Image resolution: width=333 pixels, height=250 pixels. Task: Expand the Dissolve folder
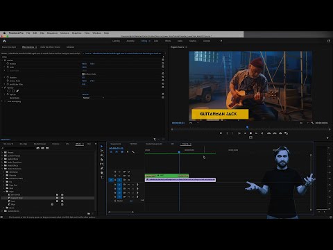click(4, 175)
